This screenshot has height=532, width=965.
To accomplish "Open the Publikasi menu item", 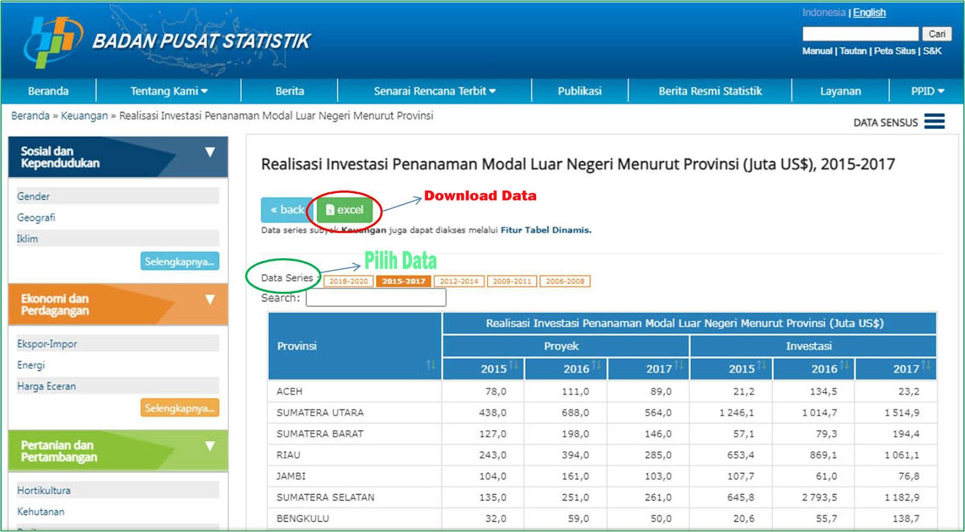I will [579, 91].
